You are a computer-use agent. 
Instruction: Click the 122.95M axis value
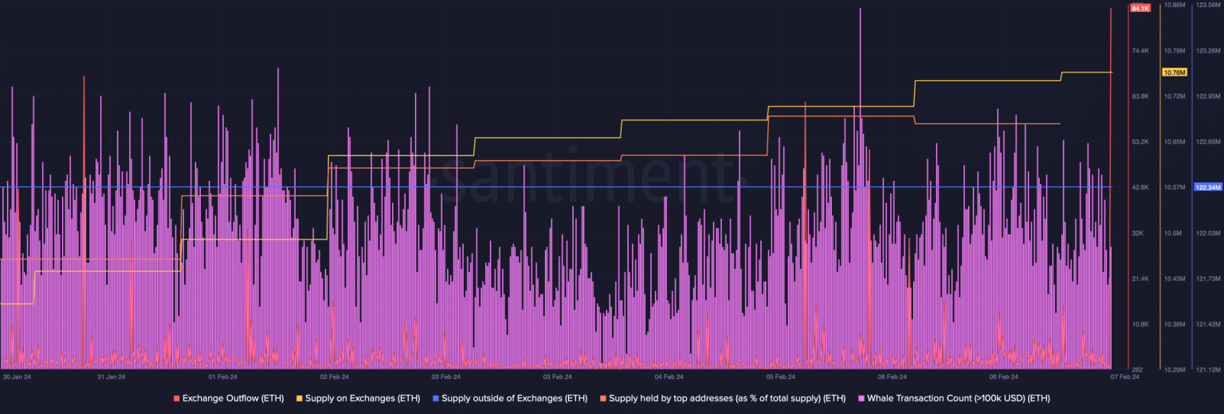tap(1208, 96)
